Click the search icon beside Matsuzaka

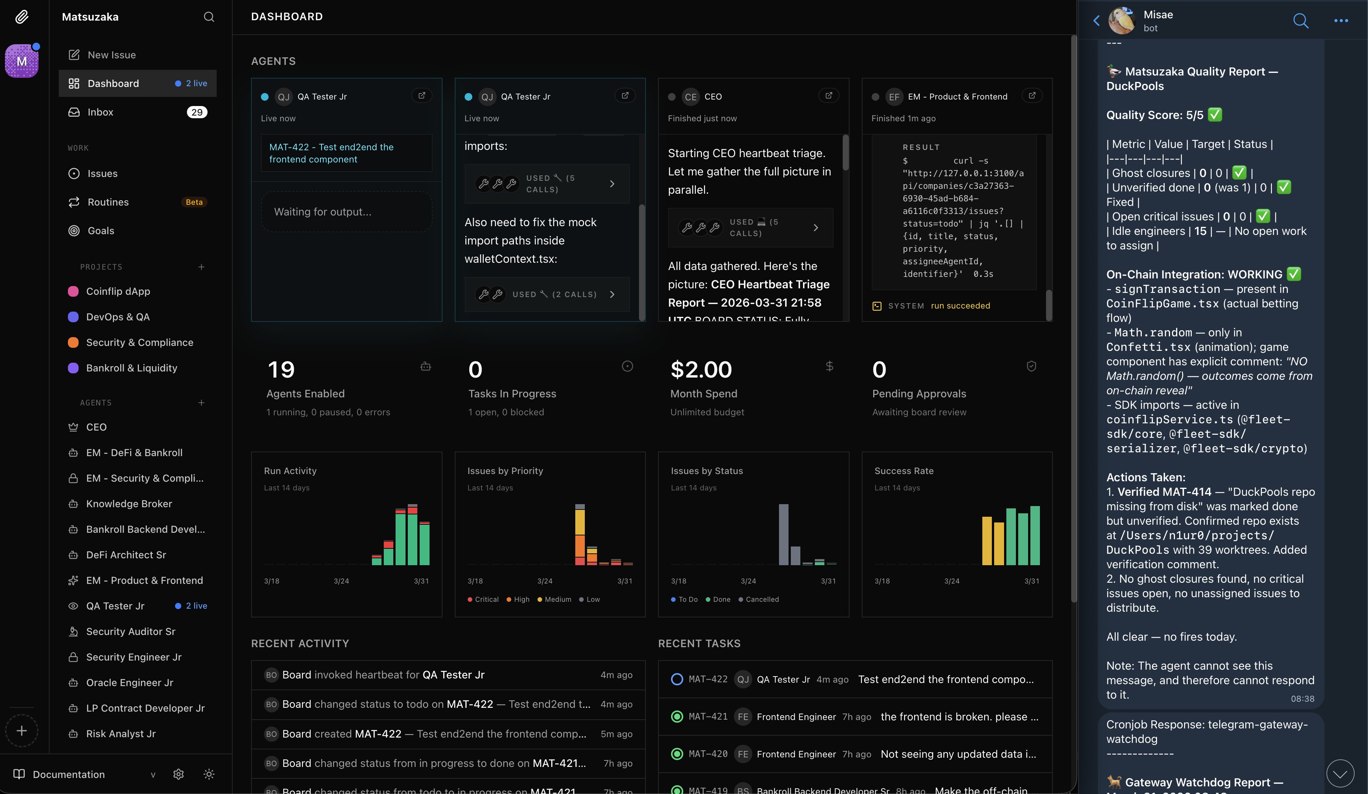(x=208, y=17)
